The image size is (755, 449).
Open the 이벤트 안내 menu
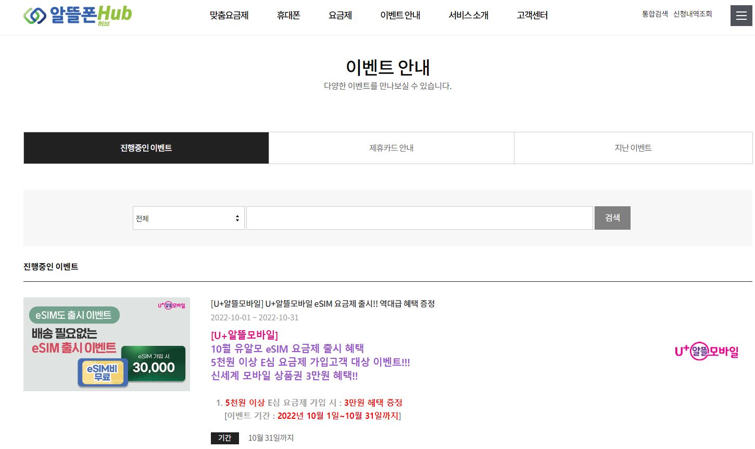[400, 16]
